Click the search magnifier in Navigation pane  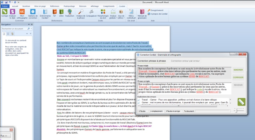point(29,29)
